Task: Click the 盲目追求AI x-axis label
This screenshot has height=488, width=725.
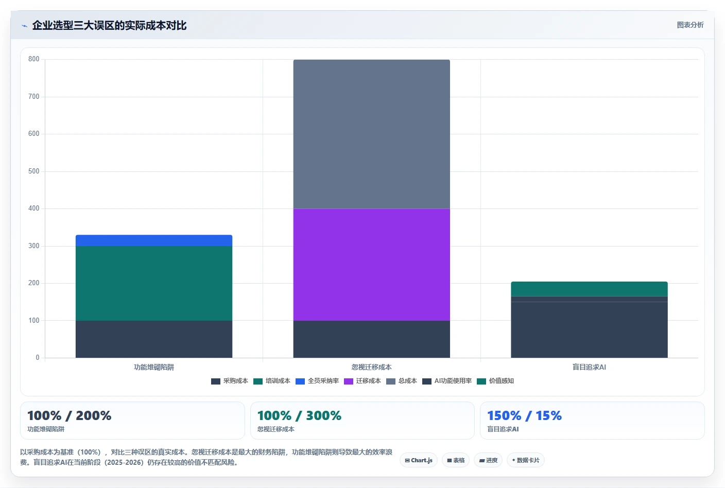Action: [x=589, y=367]
